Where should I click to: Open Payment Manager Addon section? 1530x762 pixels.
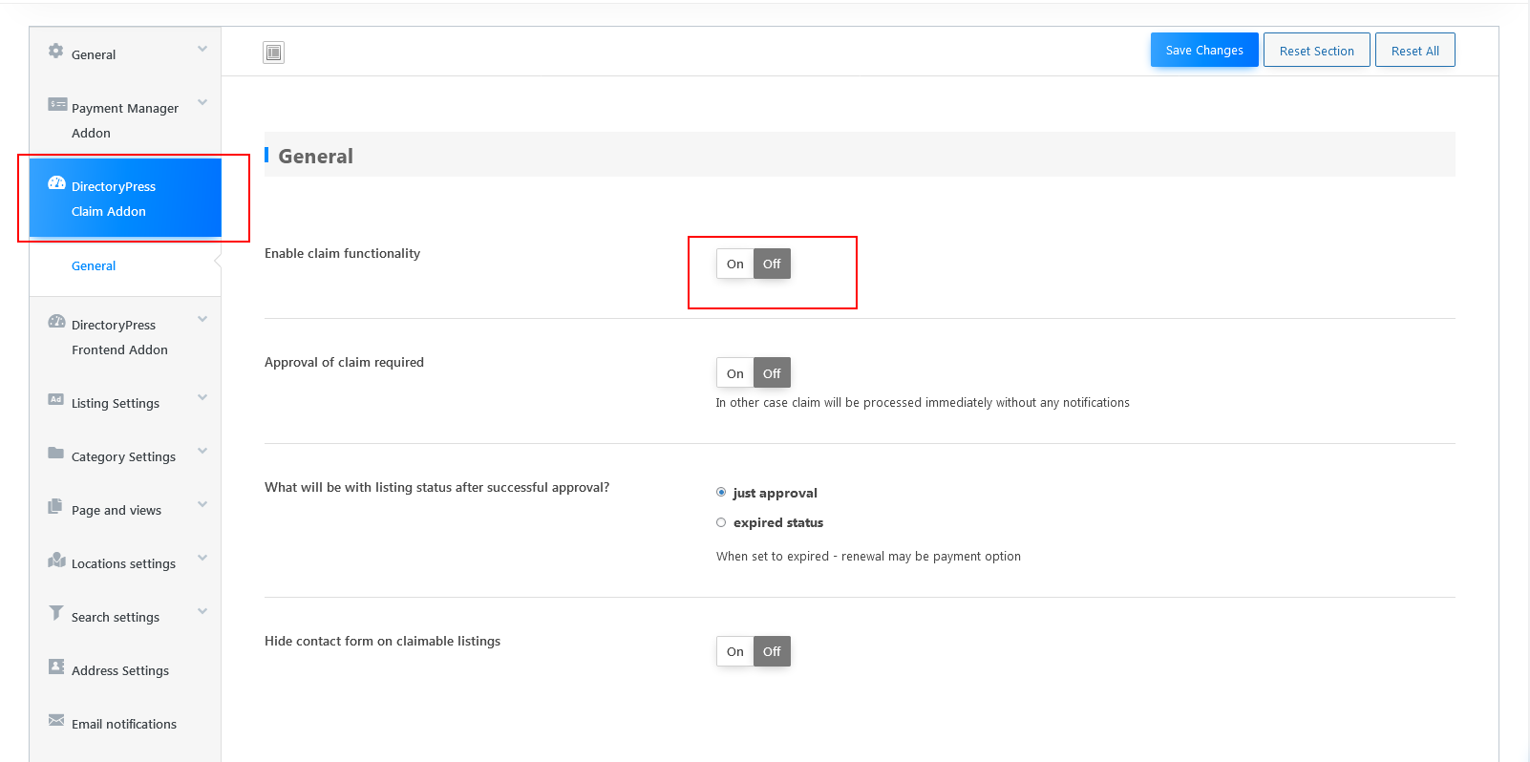pos(125,119)
